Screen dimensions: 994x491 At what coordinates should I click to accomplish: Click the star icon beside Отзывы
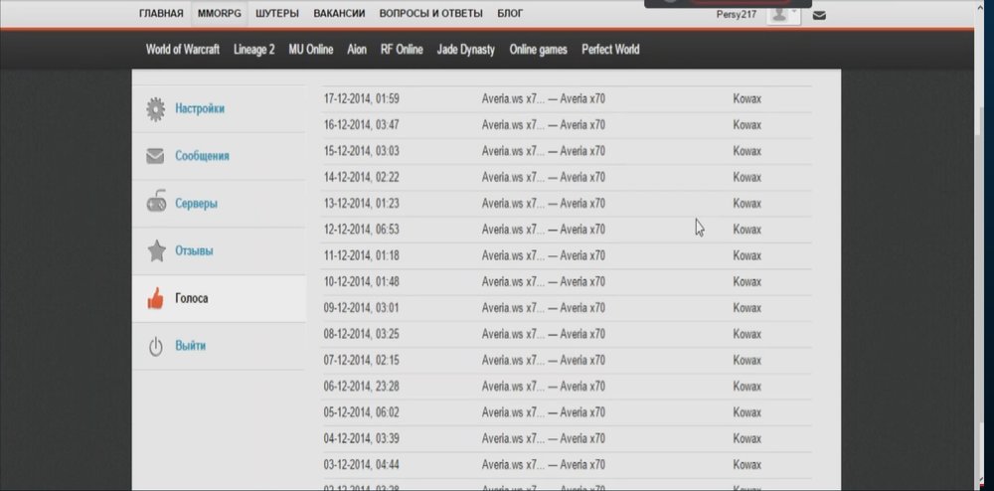(x=156, y=251)
